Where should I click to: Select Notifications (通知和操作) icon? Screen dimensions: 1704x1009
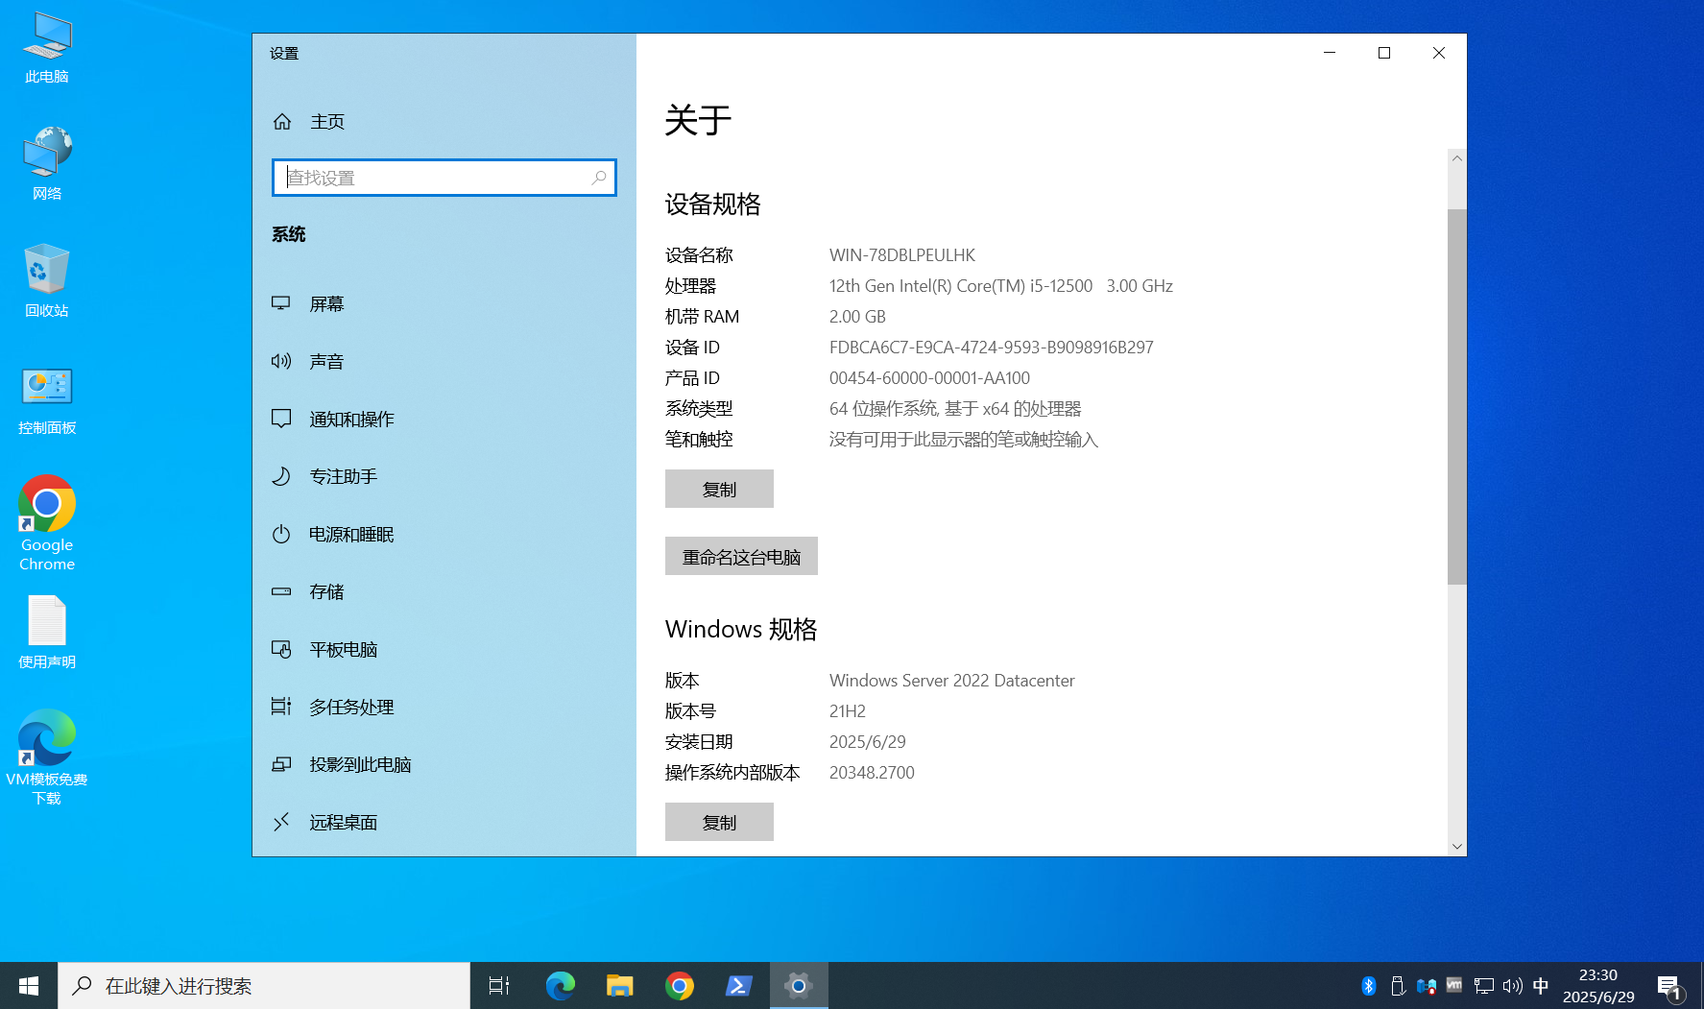(281, 419)
